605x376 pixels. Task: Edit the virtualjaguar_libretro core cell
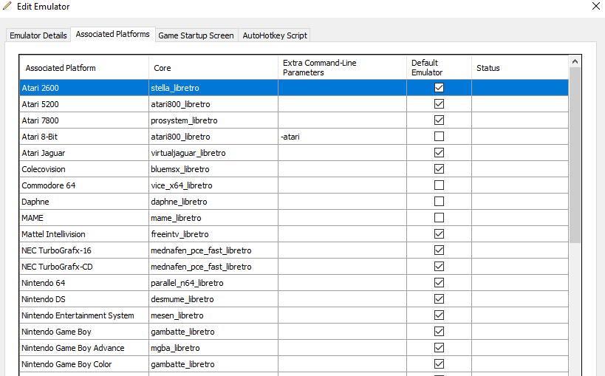(x=213, y=152)
